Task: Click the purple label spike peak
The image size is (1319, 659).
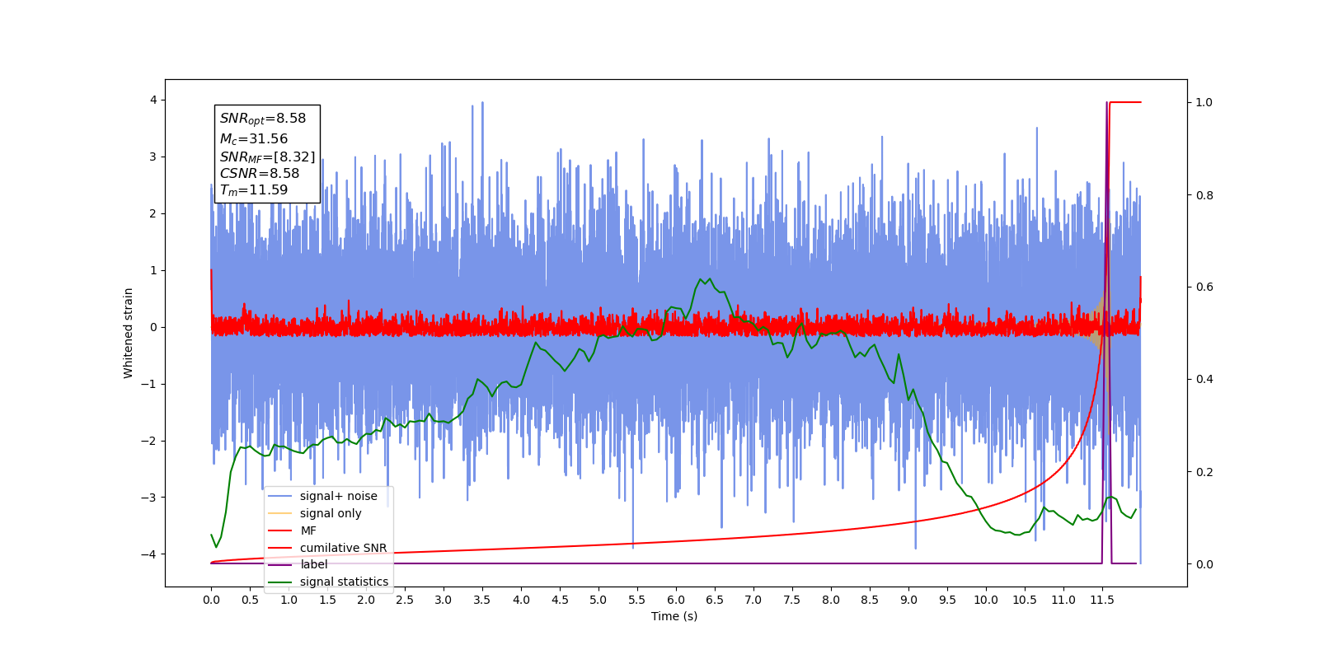Action: pos(1106,103)
